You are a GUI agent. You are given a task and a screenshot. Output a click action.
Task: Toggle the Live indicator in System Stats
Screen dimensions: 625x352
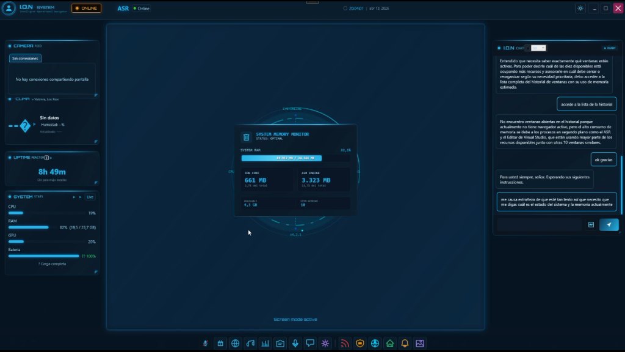(x=90, y=197)
